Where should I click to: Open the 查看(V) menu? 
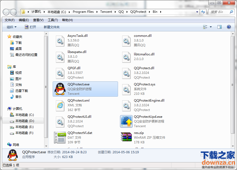38,20
